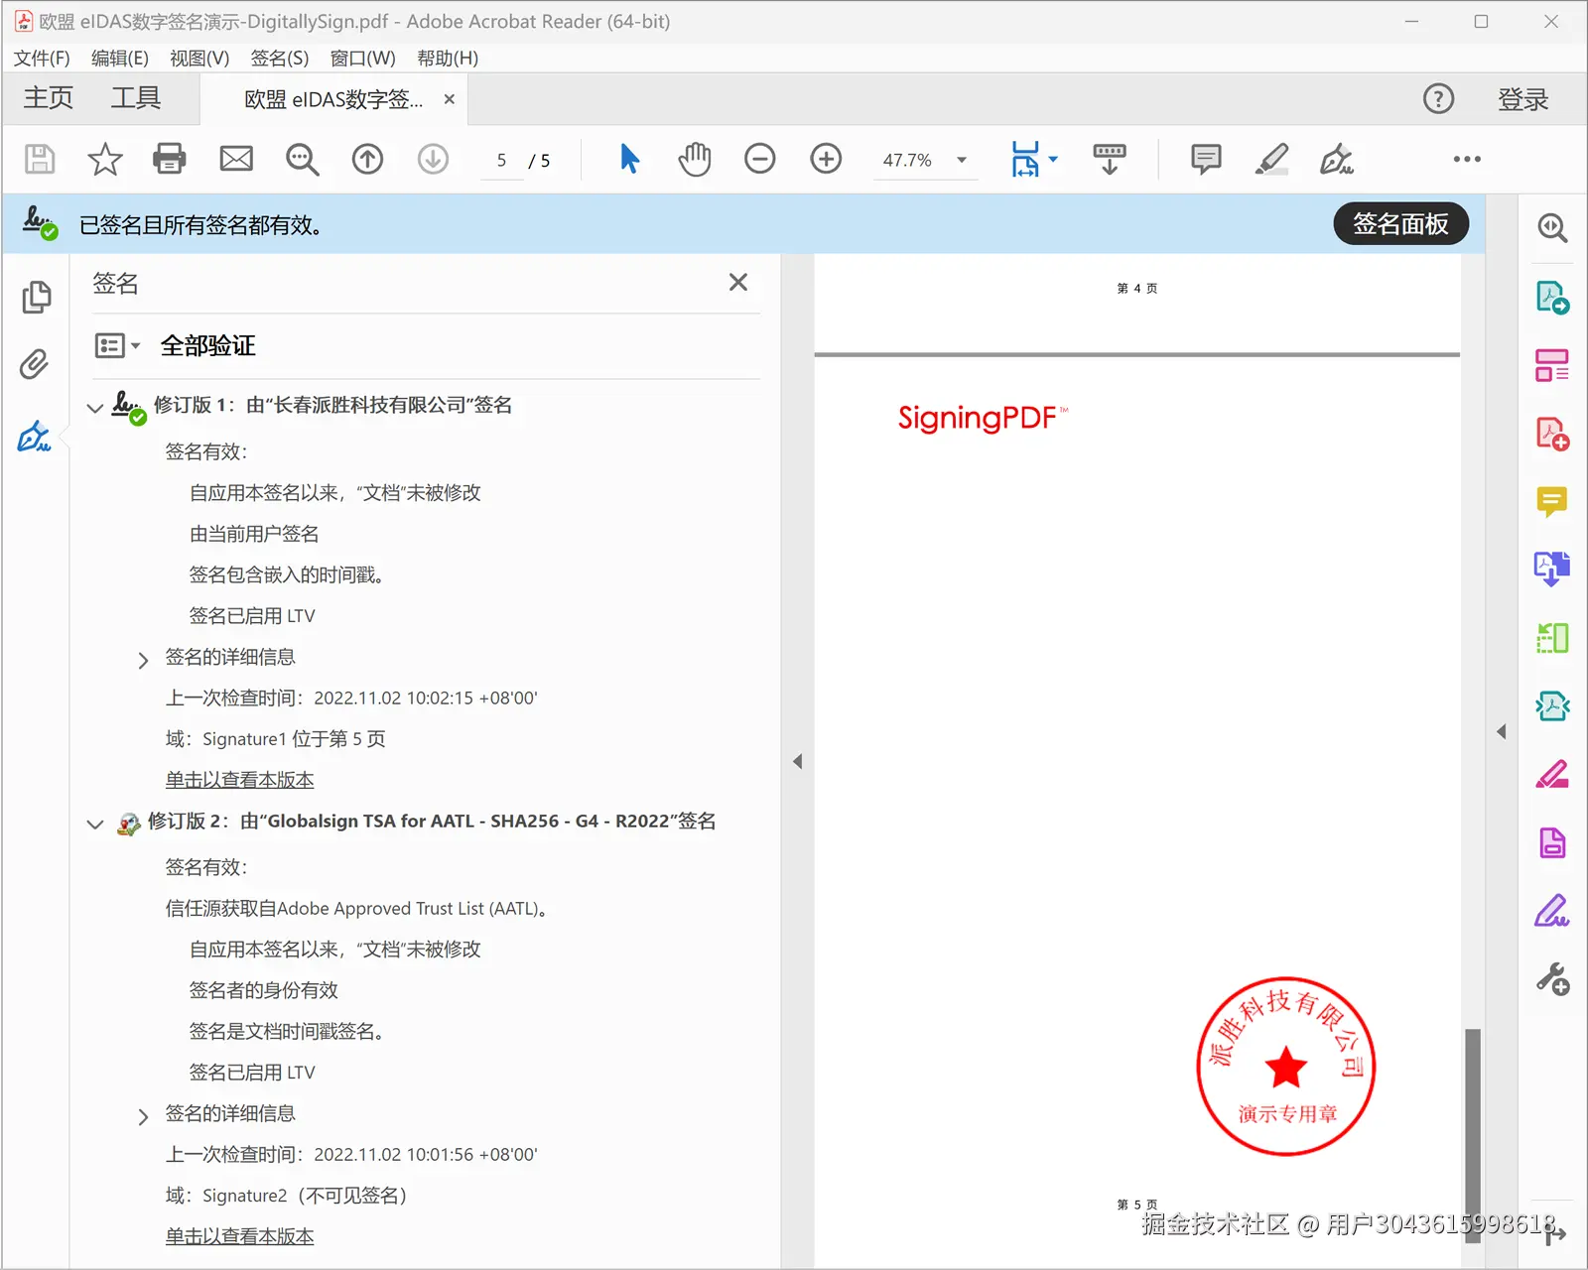The height and width of the screenshot is (1270, 1588).
Task: Open the 视图(V) menu
Action: 199,59
